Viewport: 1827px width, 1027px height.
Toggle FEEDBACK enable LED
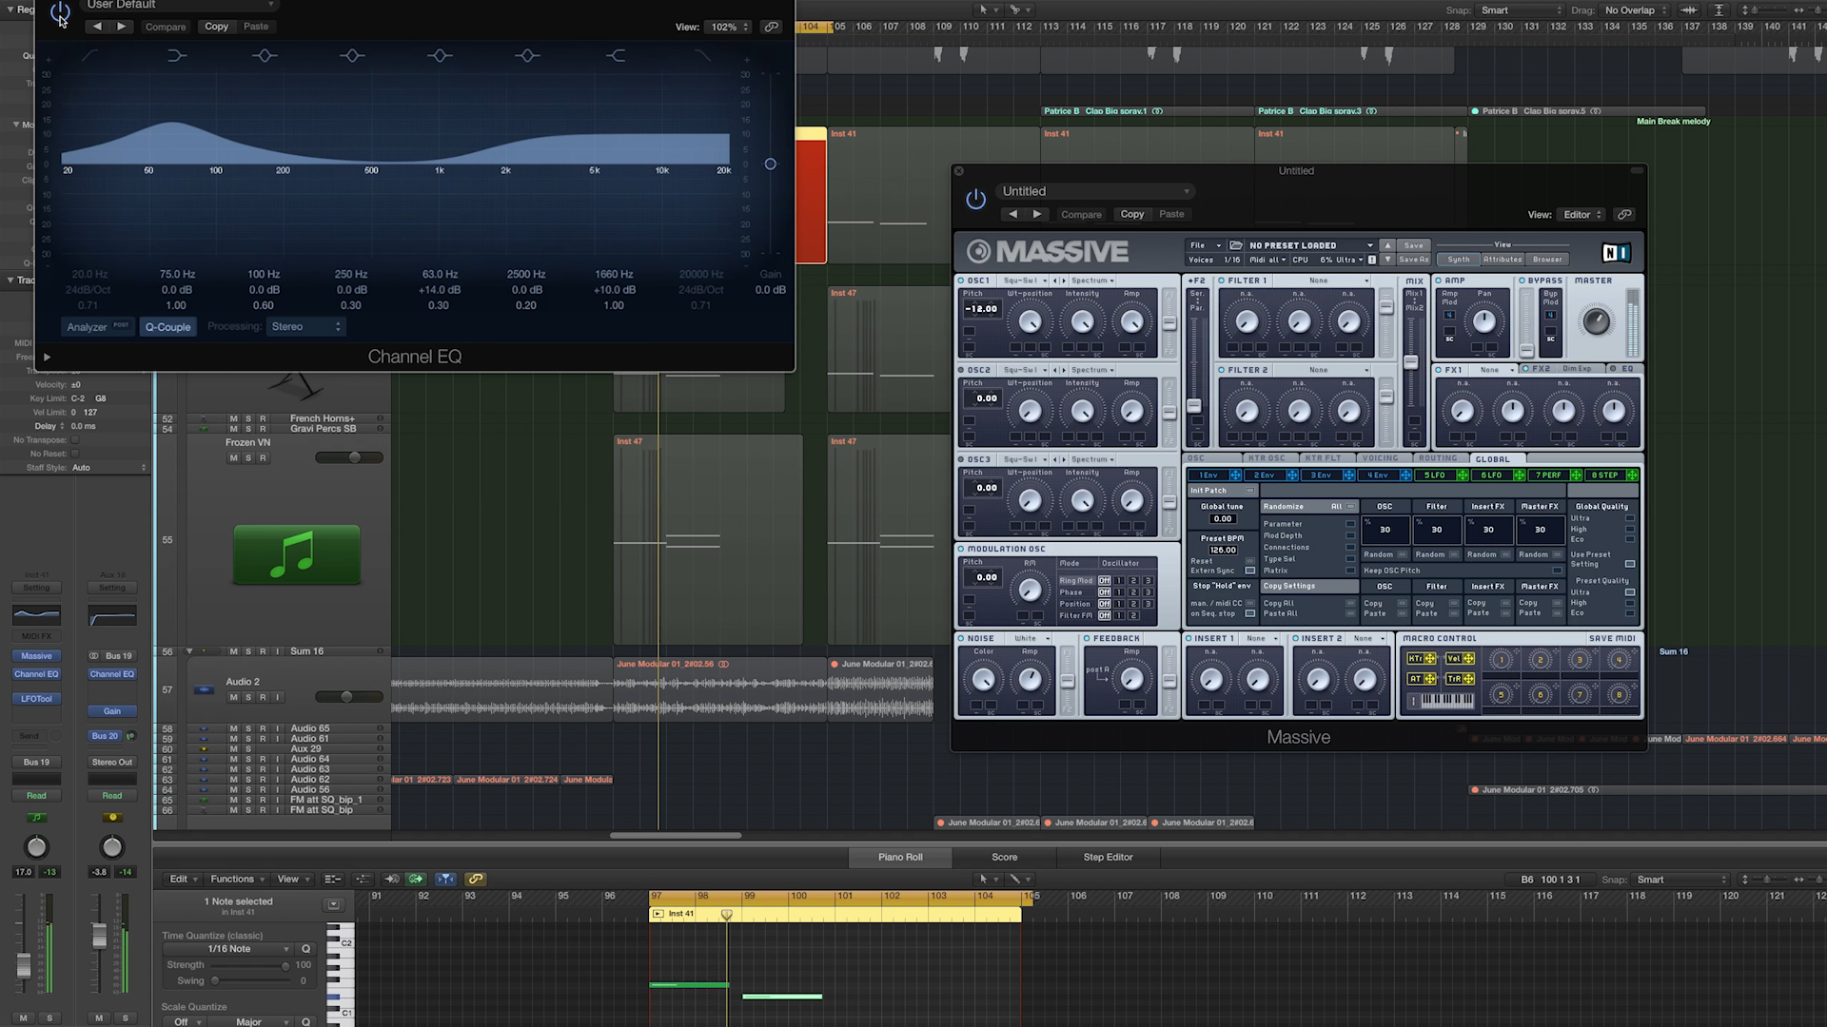coord(1087,639)
